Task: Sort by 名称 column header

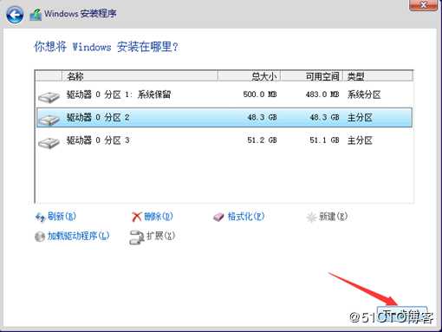Action: click(x=140, y=76)
